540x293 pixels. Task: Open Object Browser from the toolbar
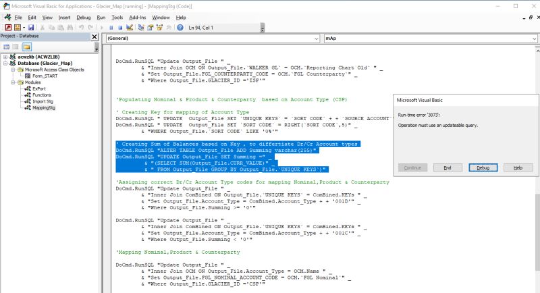(x=159, y=28)
